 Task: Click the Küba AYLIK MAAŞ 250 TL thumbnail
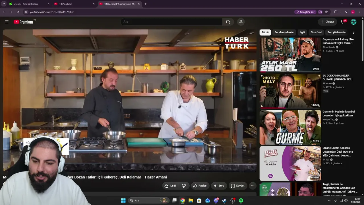coord(290,55)
